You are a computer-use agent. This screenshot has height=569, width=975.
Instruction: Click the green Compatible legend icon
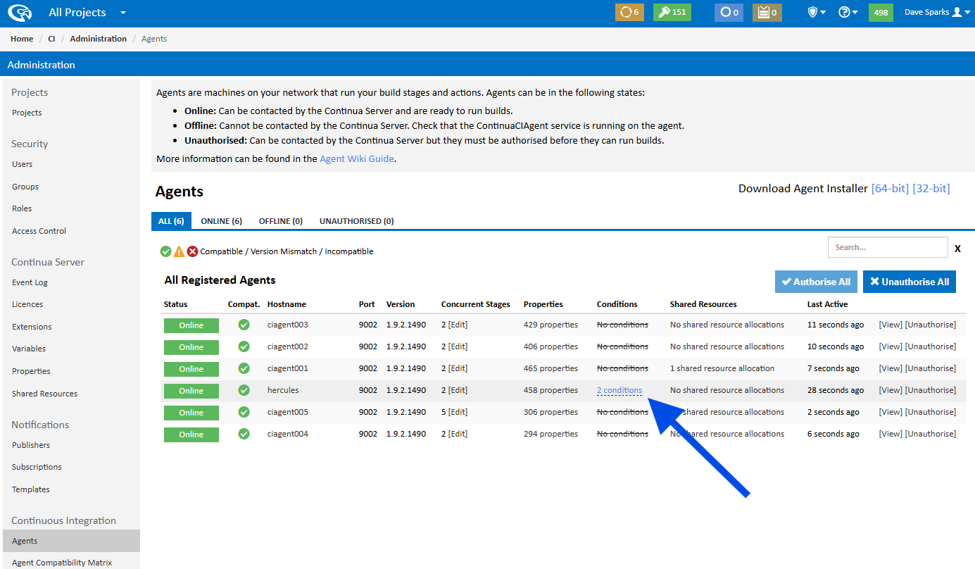click(x=165, y=251)
